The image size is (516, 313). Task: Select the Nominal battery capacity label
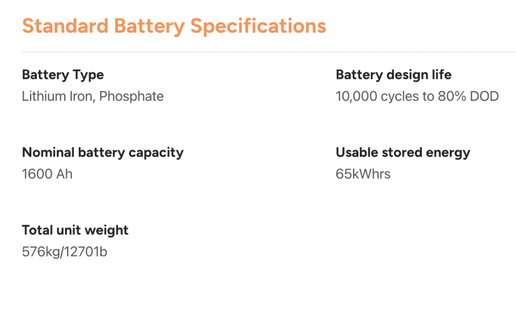103,152
